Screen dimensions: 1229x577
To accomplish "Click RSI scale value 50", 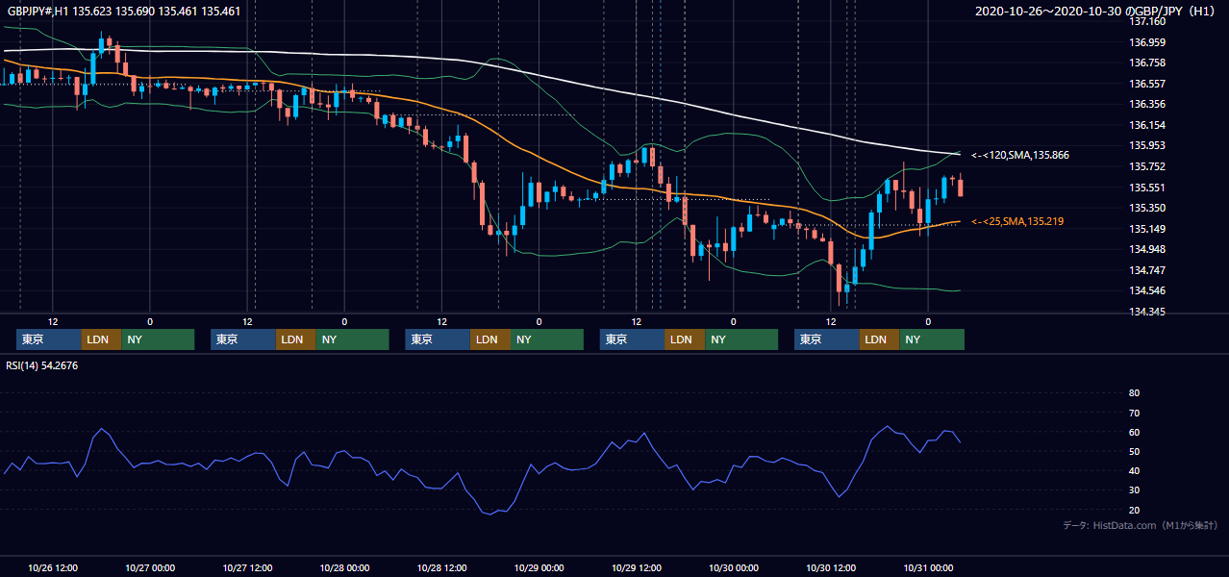I will tap(1134, 451).
